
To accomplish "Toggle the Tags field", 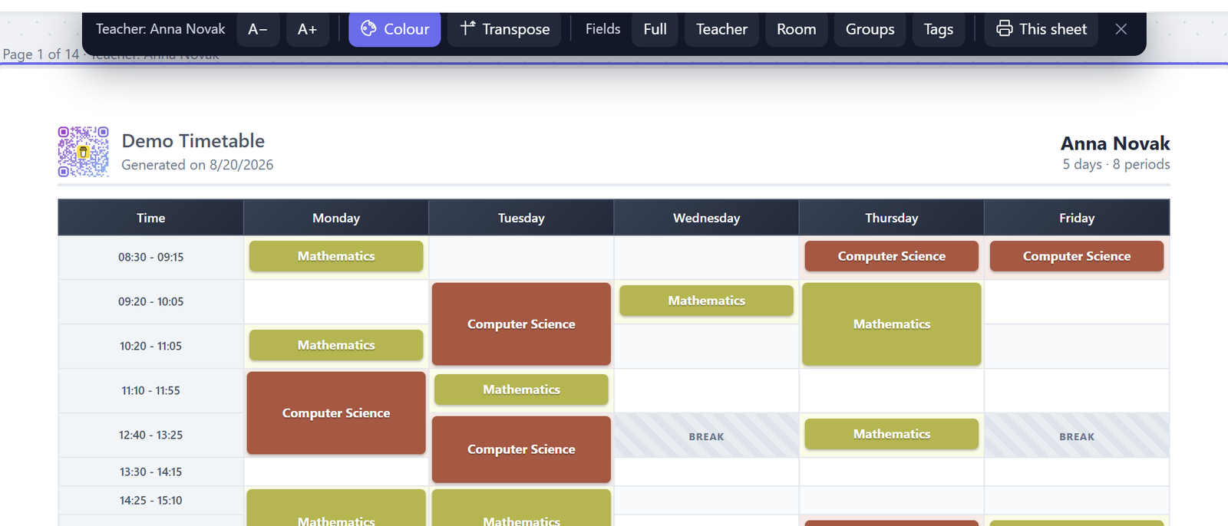I will click(x=938, y=29).
